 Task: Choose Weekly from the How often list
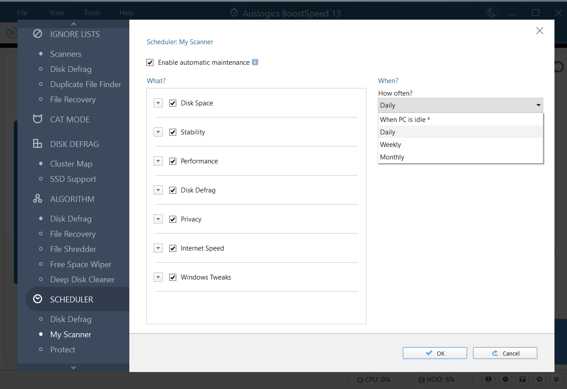coord(390,145)
